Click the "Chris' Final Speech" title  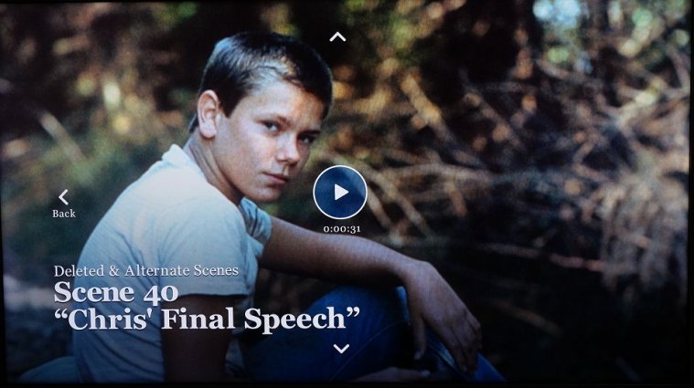(207, 319)
